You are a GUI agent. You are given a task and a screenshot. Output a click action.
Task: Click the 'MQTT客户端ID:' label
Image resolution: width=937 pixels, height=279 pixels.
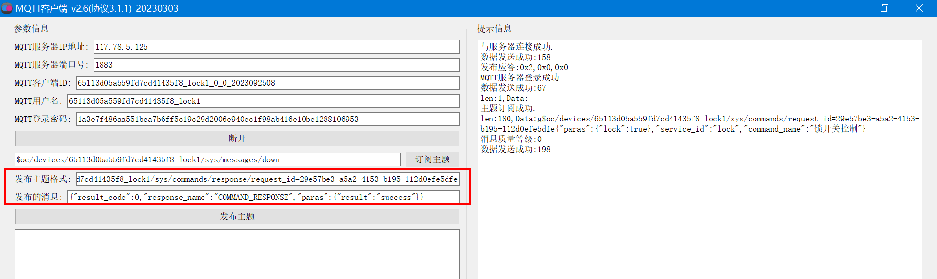click(x=43, y=83)
